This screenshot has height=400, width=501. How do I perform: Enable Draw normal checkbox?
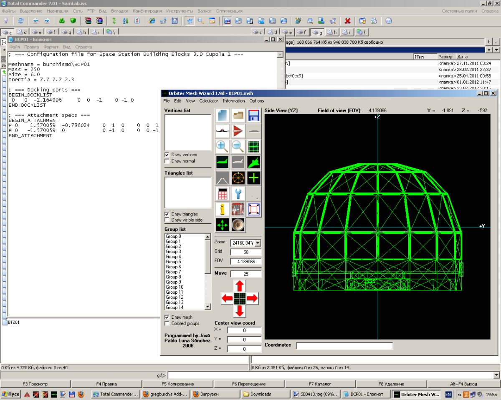click(167, 161)
